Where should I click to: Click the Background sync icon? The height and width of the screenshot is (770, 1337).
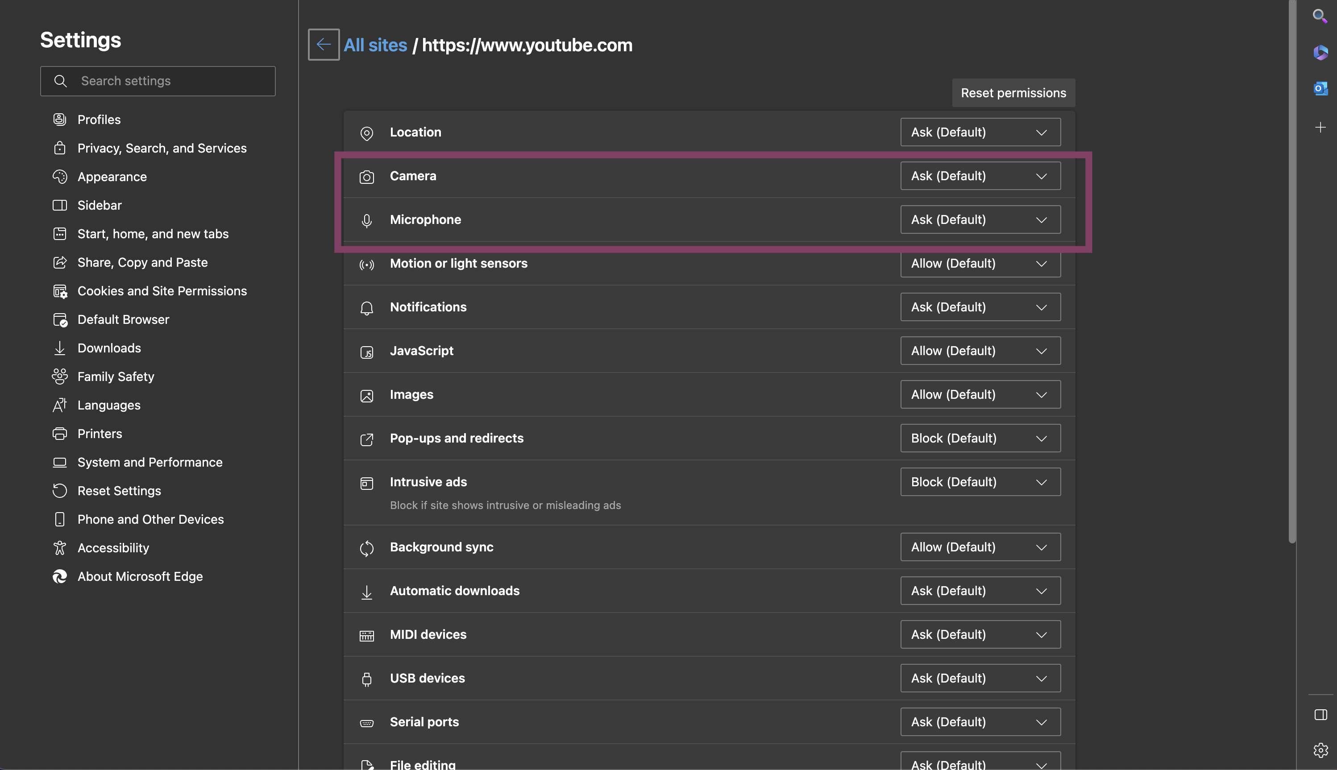366,548
